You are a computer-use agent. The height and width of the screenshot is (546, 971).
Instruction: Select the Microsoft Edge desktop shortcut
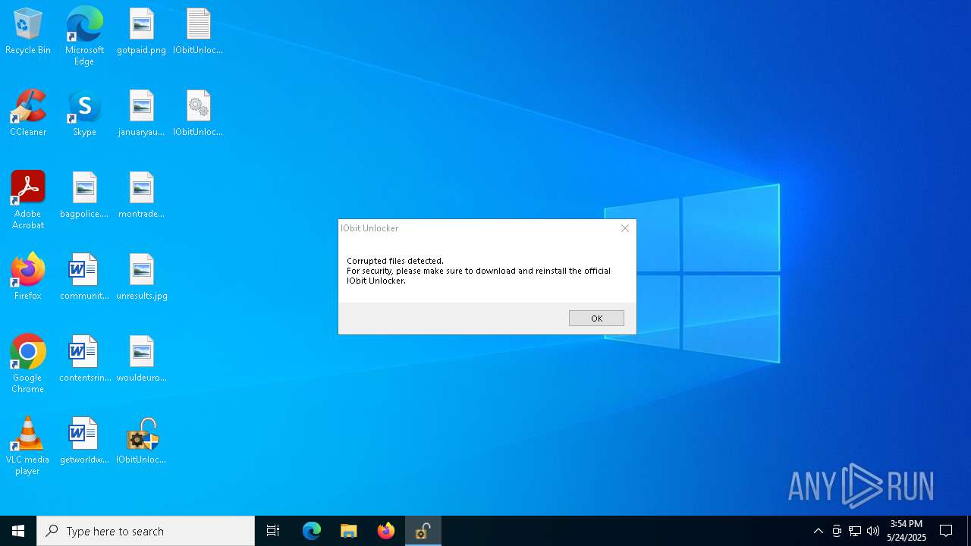(x=84, y=36)
